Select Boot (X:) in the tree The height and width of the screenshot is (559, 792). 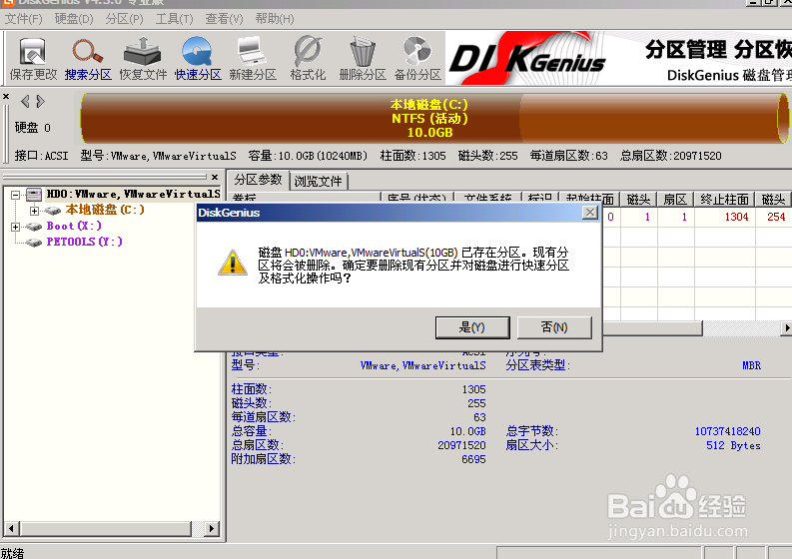coord(74,227)
